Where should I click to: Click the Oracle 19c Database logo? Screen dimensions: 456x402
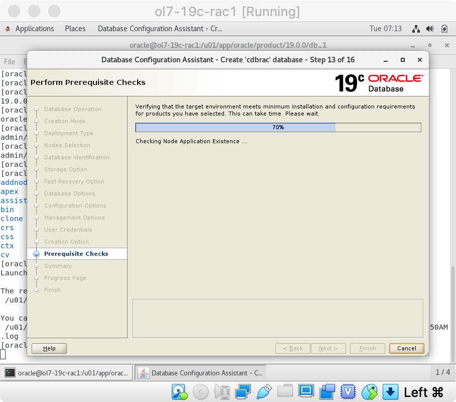click(x=379, y=83)
